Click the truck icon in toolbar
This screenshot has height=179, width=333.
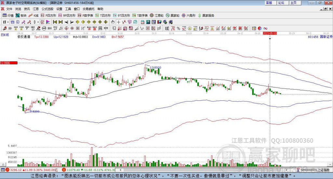170,22
